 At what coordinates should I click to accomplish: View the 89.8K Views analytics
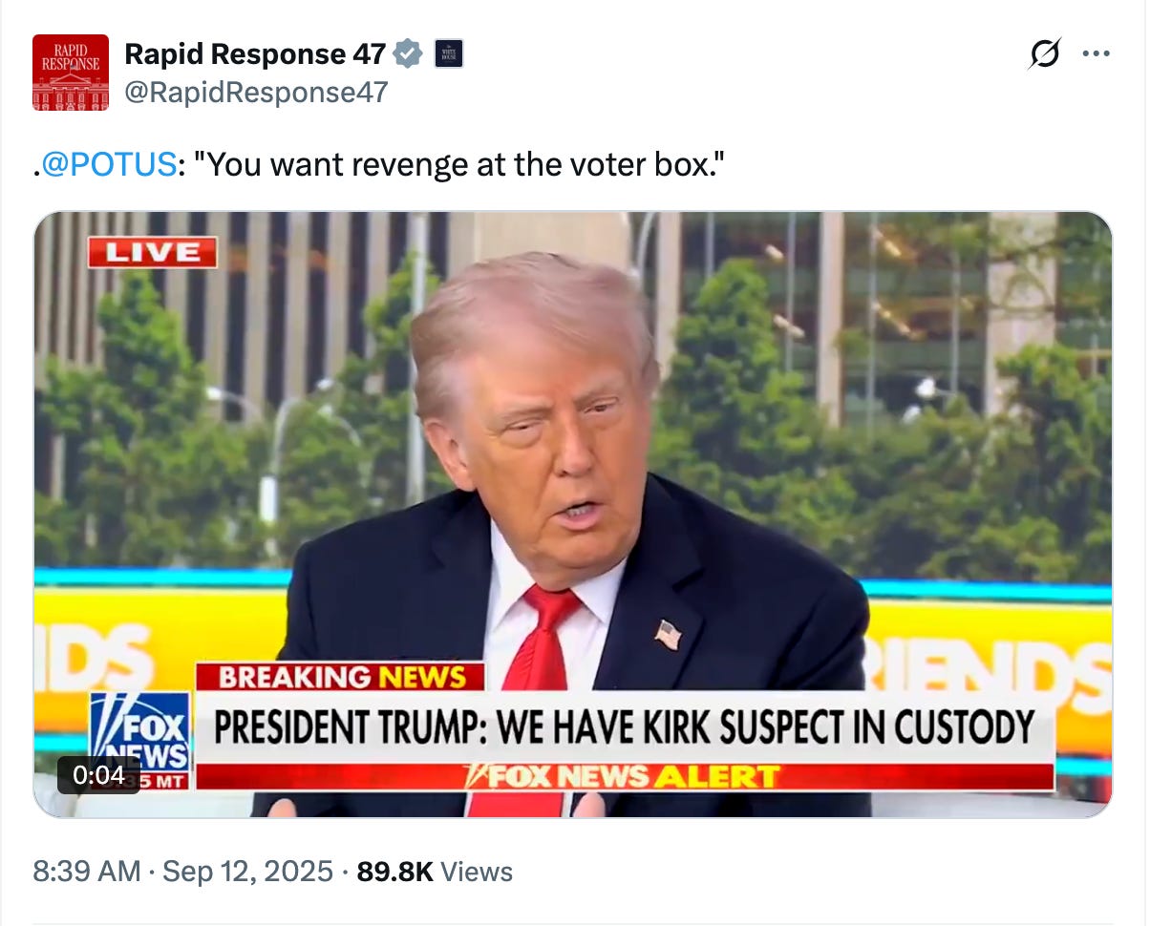[435, 872]
